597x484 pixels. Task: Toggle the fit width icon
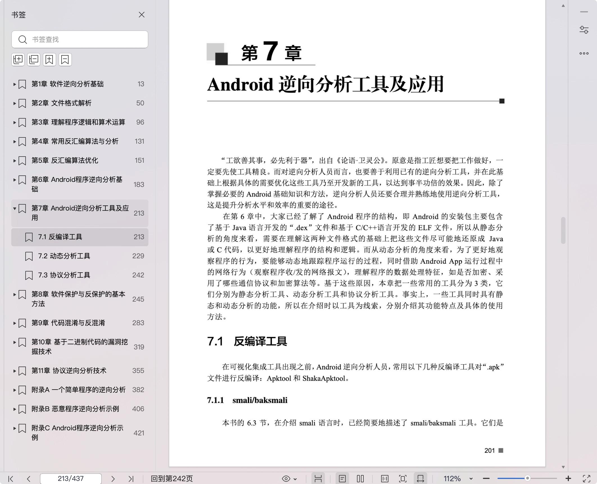(x=420, y=478)
